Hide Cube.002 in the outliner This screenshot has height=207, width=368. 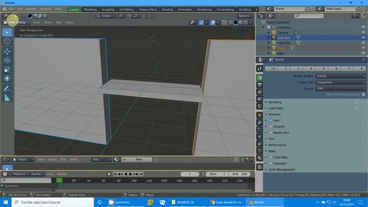click(x=363, y=43)
